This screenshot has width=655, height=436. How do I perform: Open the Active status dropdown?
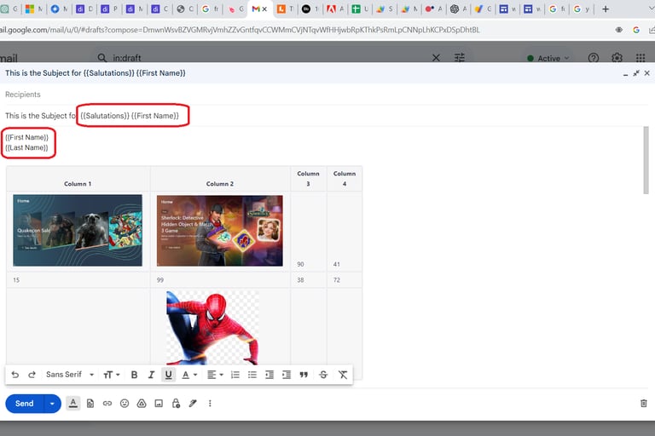pos(548,59)
